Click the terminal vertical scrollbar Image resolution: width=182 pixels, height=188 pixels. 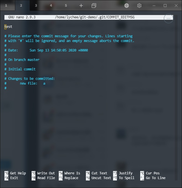point(176,98)
